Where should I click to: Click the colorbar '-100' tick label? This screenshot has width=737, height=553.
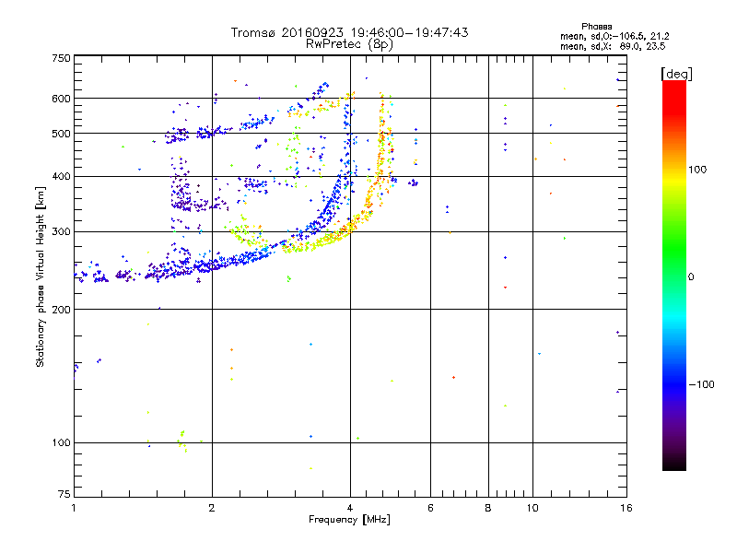coord(701,384)
